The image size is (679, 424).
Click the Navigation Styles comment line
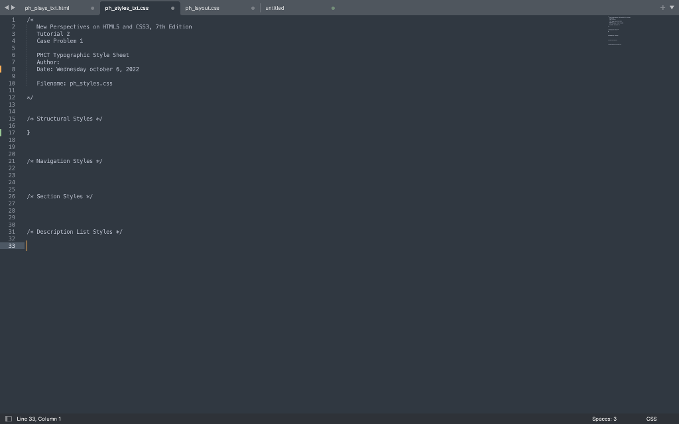click(x=64, y=161)
